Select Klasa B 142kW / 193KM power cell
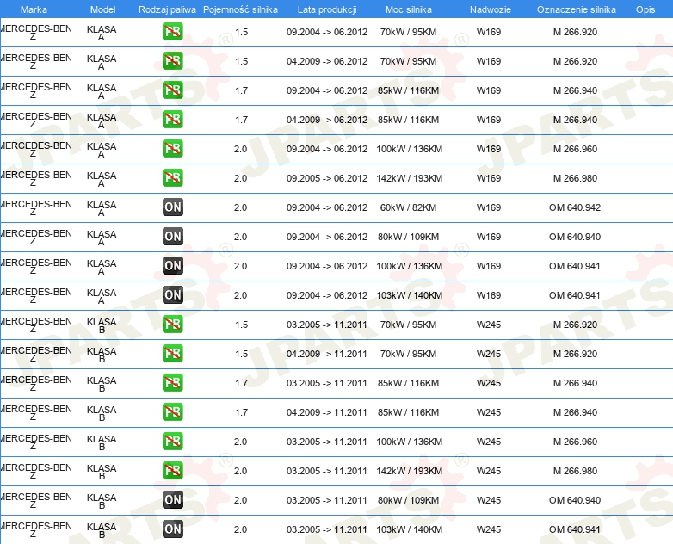Screen dimensions: 673x544 pos(409,471)
